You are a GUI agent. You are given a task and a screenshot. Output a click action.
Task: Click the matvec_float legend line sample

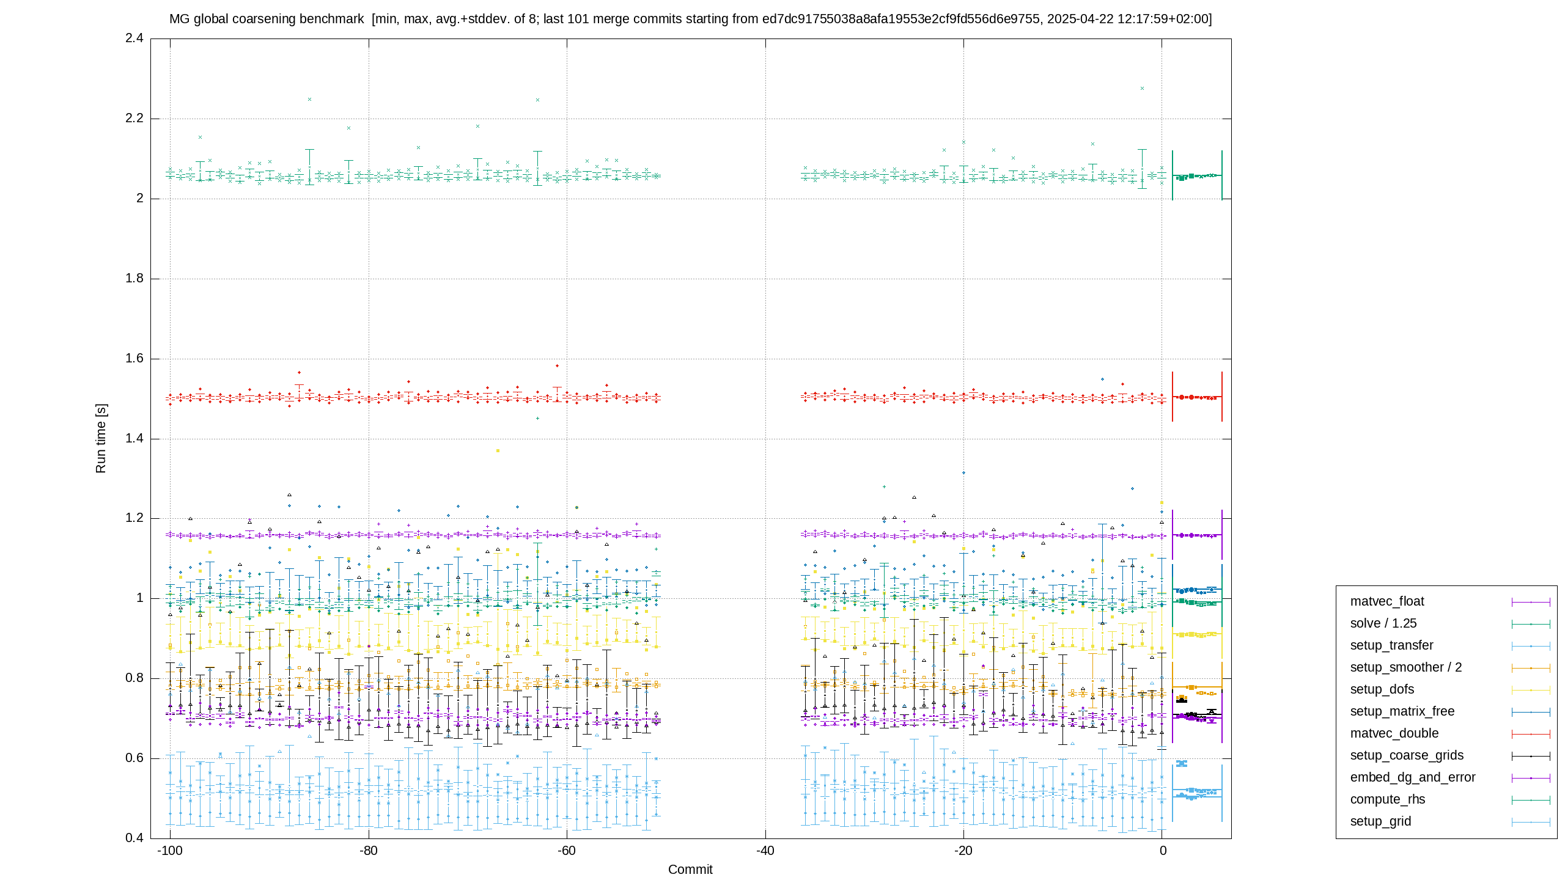tap(1531, 602)
